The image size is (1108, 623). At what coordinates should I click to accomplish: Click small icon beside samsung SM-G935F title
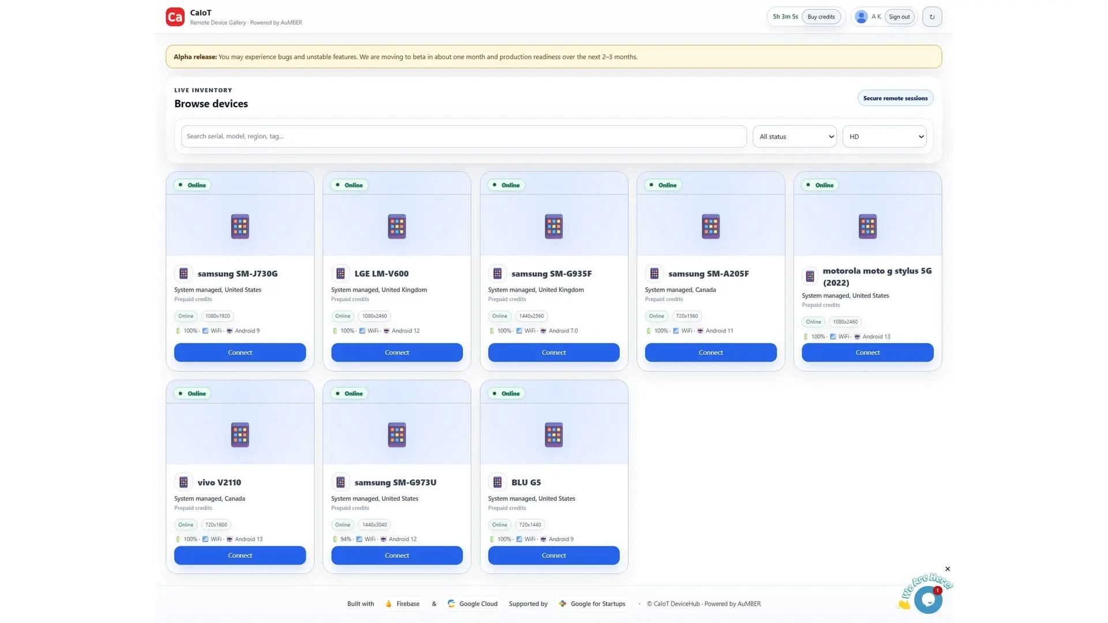(x=497, y=273)
